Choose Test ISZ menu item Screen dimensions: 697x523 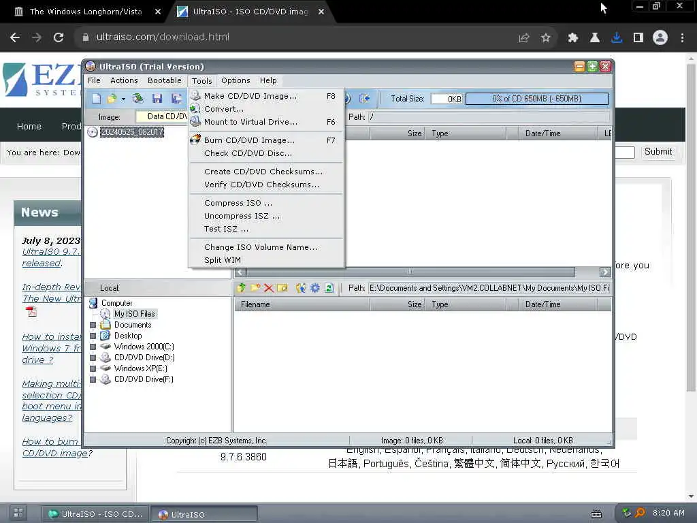point(266,229)
